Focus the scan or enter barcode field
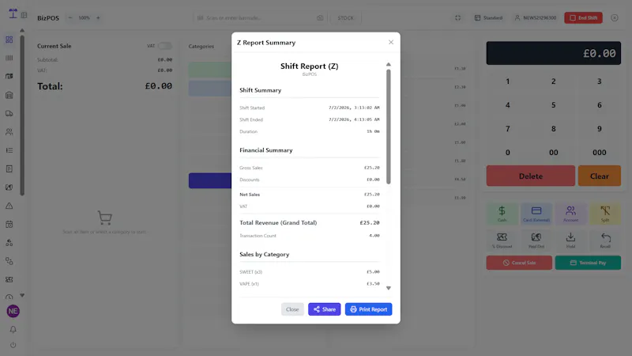Image resolution: width=632 pixels, height=356 pixels. coord(258,17)
